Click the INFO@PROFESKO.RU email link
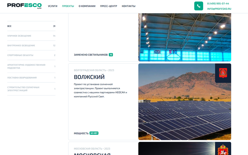This screenshot has height=155, width=248. pyautogui.click(x=219, y=9)
